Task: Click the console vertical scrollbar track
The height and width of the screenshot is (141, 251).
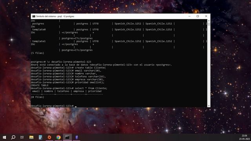Action: (209, 64)
